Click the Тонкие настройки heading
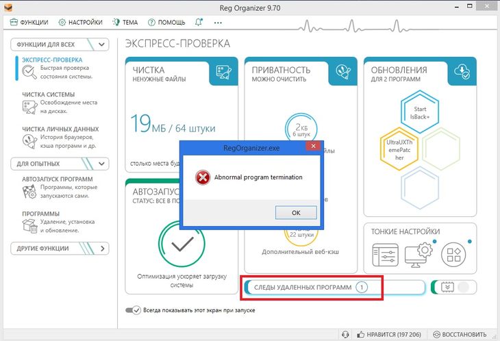The height and width of the screenshot is (341, 500). coord(405,231)
